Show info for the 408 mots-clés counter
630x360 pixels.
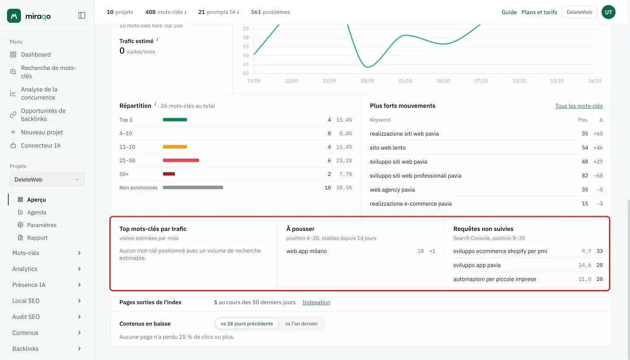tap(185, 12)
